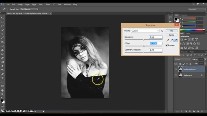Select the Blur tool
This screenshot has height=116, width=207.
pos(2,66)
